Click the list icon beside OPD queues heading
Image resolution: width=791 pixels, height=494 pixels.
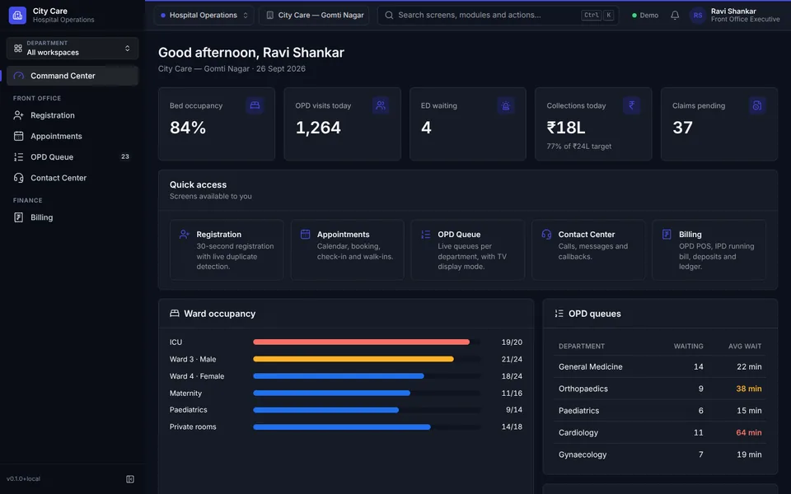pyautogui.click(x=559, y=314)
